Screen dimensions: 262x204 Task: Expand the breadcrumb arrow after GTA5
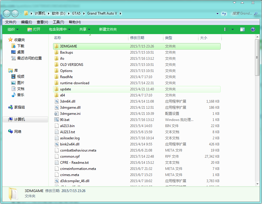[84, 13]
